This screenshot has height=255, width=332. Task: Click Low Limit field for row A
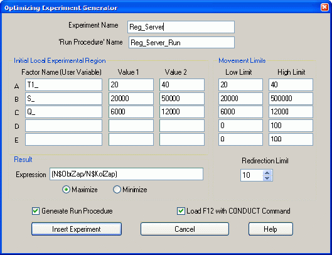pyautogui.click(x=241, y=85)
